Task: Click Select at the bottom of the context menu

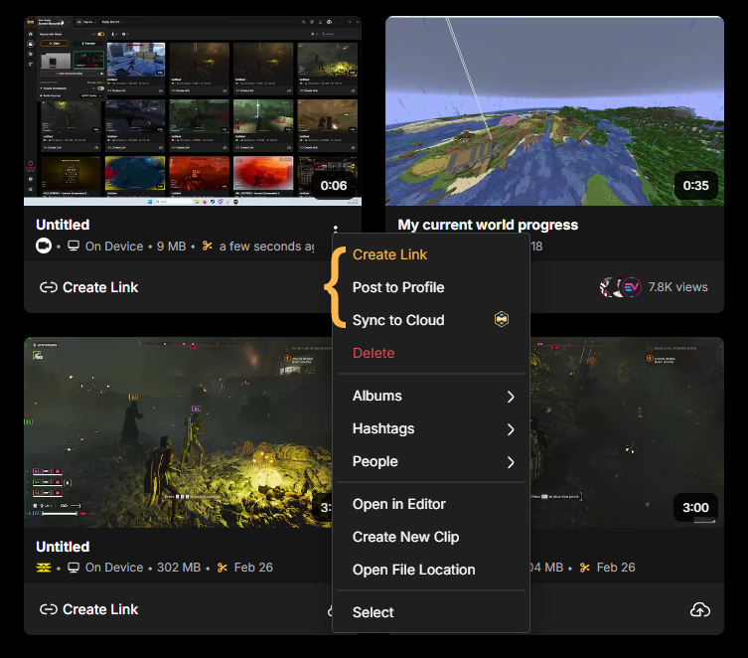Action: pos(431,612)
